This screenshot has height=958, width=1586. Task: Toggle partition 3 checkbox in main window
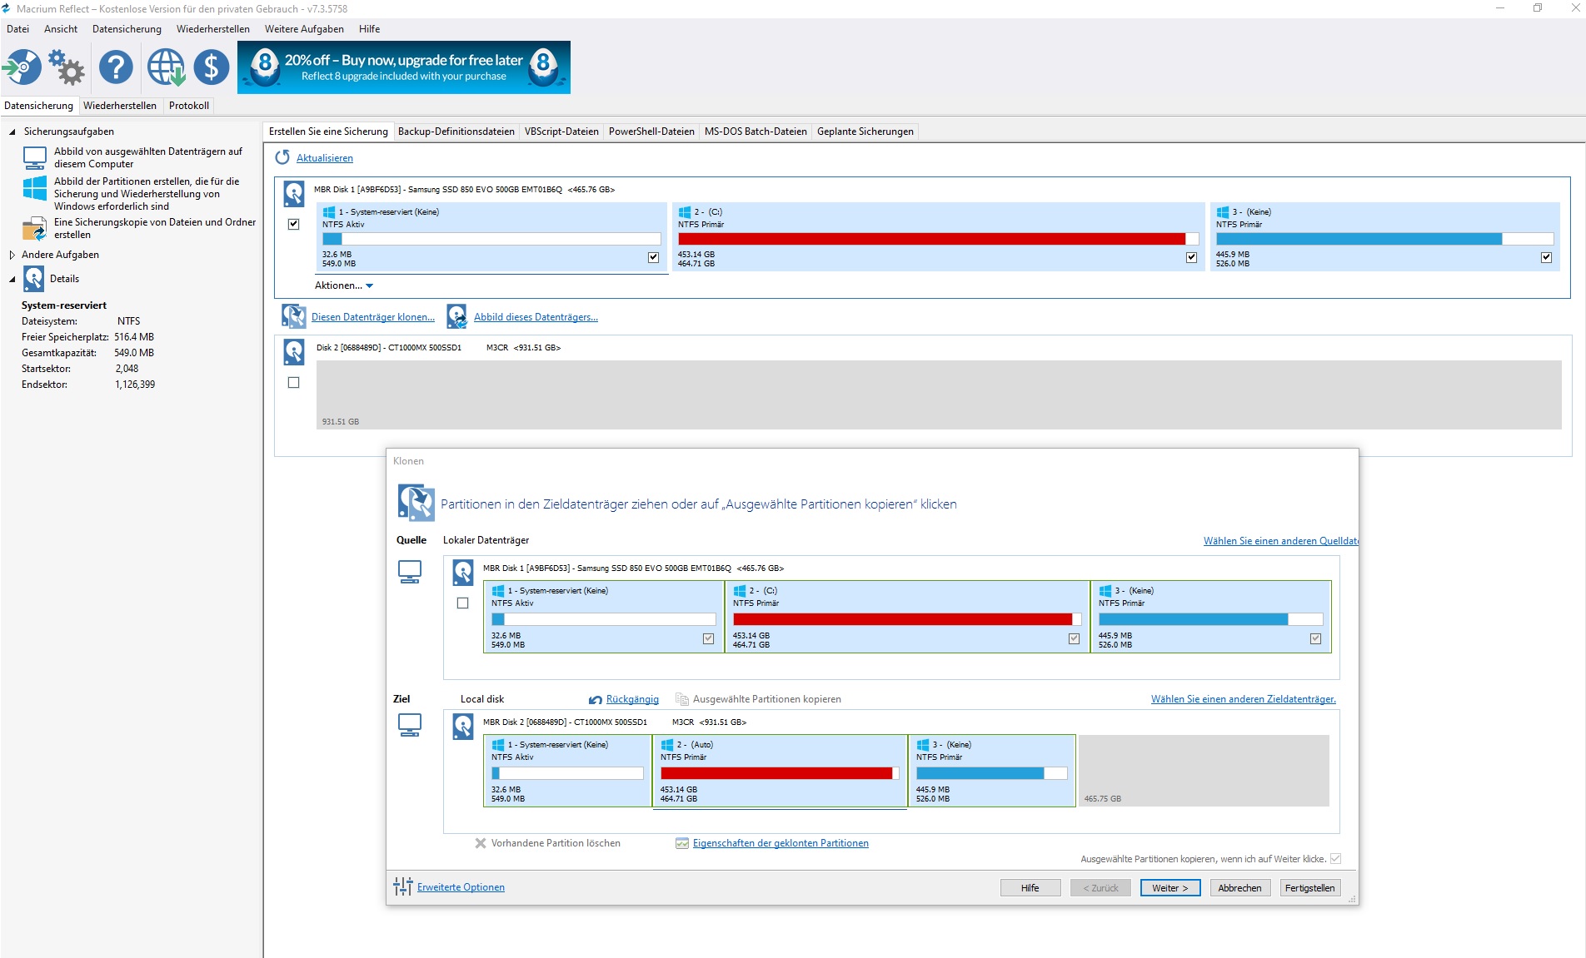(x=1546, y=257)
